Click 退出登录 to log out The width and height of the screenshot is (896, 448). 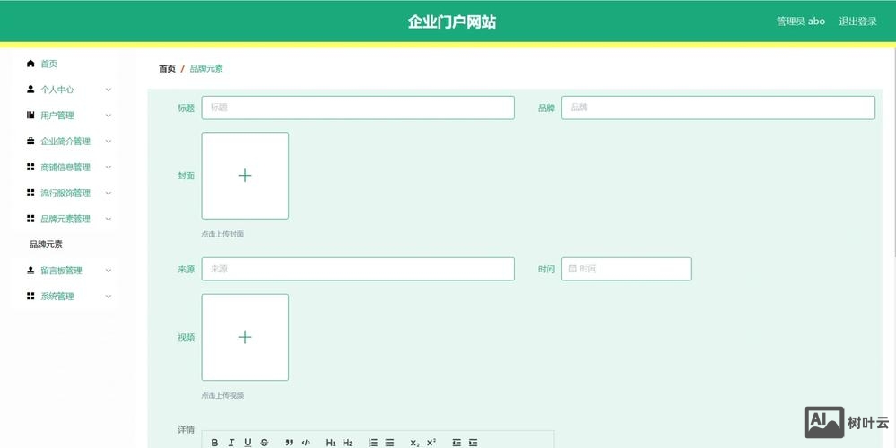(857, 22)
